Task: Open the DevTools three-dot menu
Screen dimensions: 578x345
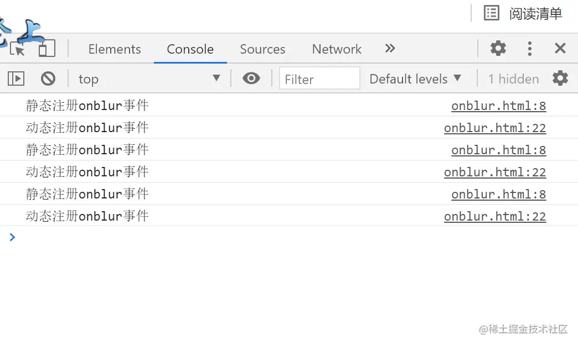Action: pos(530,49)
